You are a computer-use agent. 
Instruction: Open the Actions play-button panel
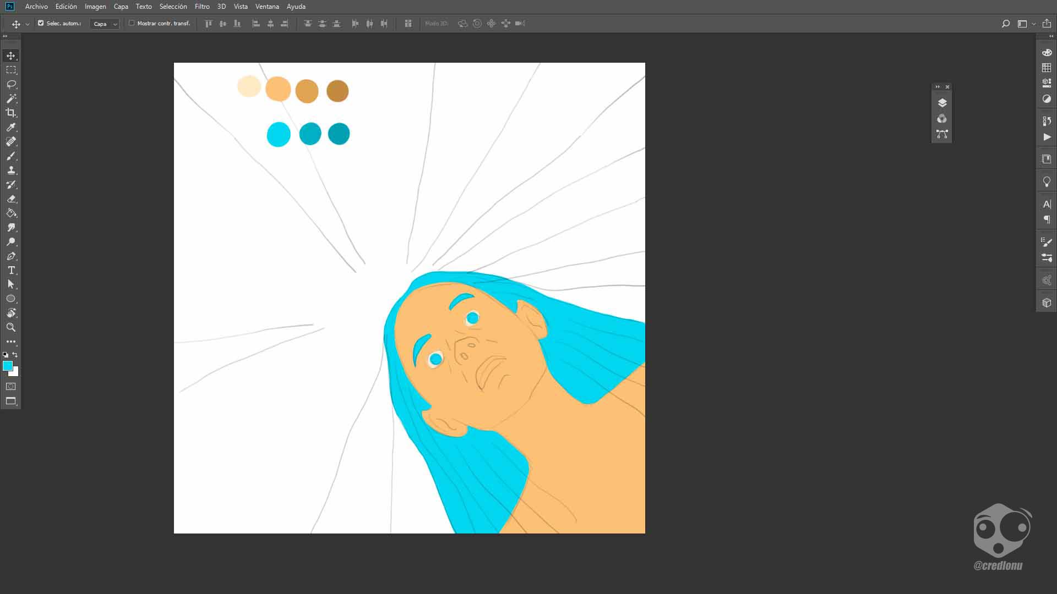(x=1047, y=137)
